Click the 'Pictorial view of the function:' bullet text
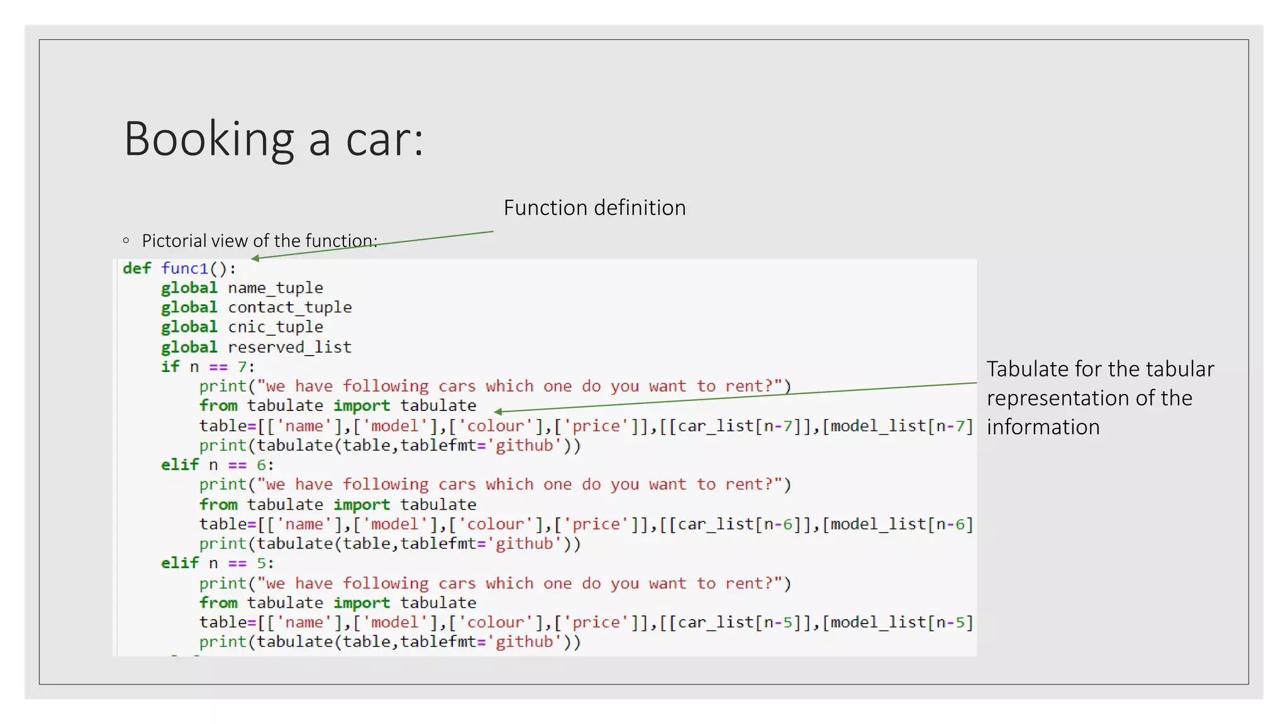Screen dimensions: 1288x724 [x=259, y=241]
